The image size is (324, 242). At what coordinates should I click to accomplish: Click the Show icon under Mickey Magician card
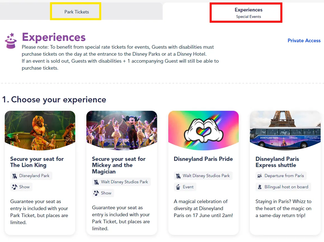[x=96, y=193]
